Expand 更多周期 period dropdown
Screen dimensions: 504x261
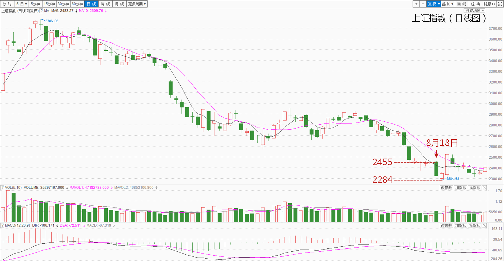137,4
